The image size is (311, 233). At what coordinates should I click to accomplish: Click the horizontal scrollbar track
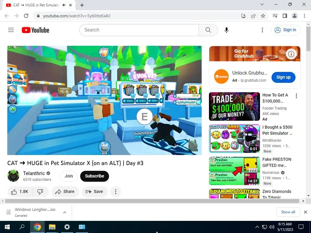(x=152, y=201)
